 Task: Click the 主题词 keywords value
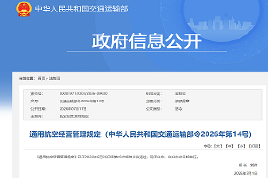pyautogui.click(x=74, y=116)
